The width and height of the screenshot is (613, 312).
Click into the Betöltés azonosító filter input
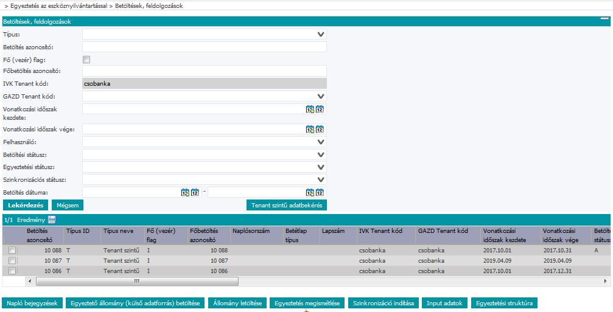pos(205,47)
